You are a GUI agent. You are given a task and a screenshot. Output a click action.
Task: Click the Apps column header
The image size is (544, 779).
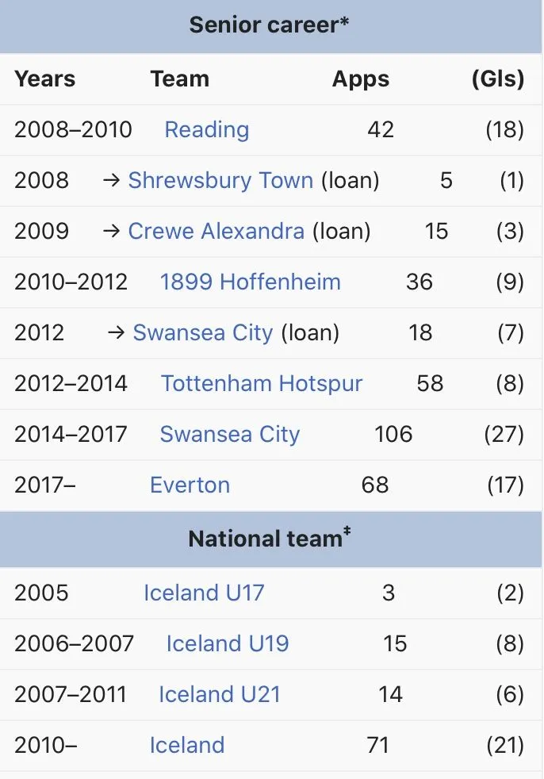[x=361, y=79]
